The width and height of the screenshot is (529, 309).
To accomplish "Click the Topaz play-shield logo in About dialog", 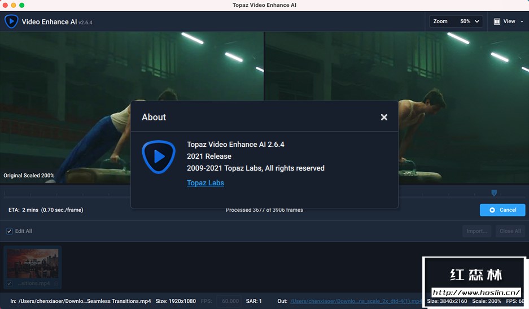I will click(x=159, y=156).
